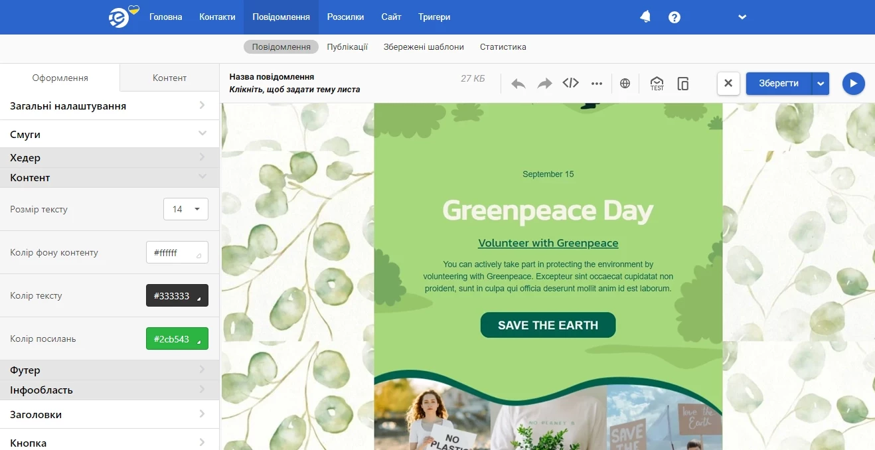Click the Зберегти save button
Viewport: 875px width, 450px height.
pos(779,84)
